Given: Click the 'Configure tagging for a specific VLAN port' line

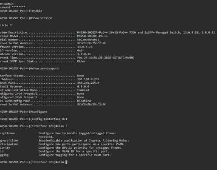Looking at the screenshot, I should [x=75, y=155].
